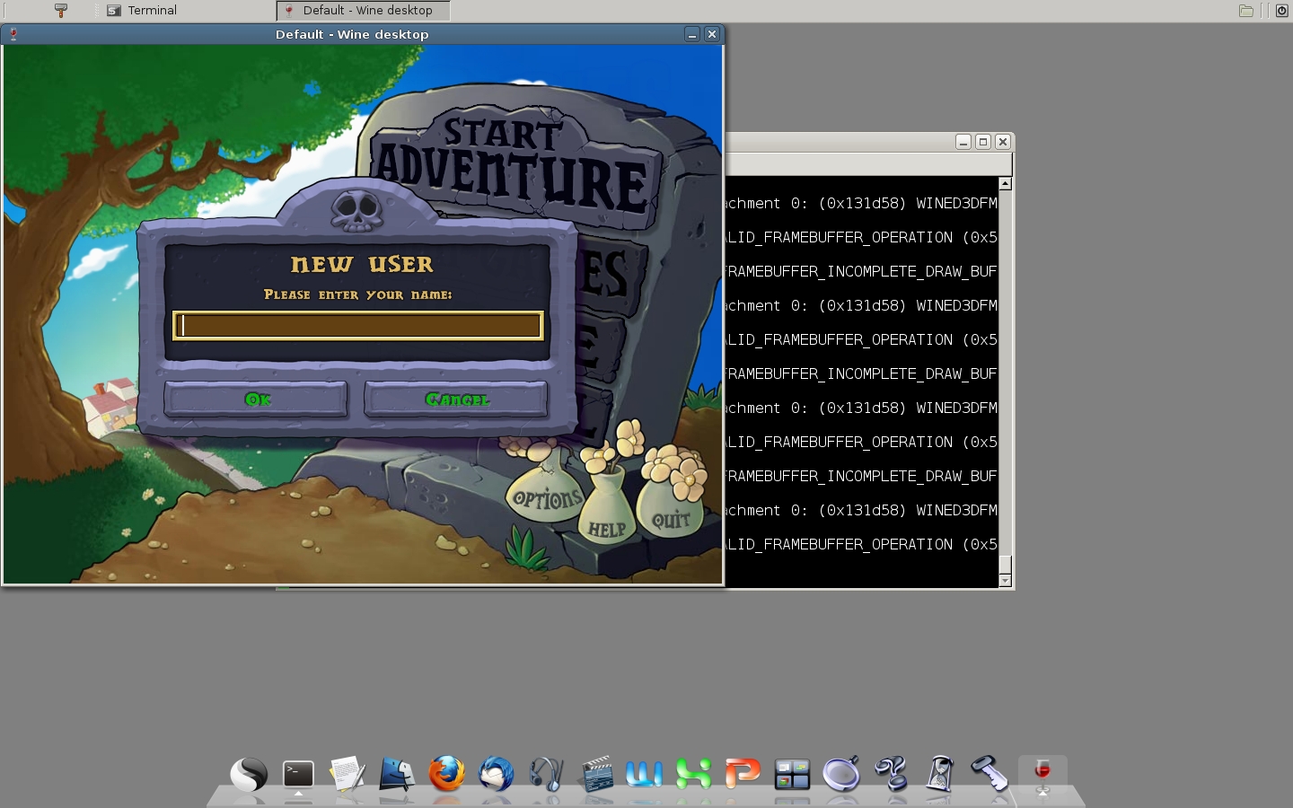Click the wine glass dock icon
This screenshot has width=1293, height=808.
tap(1042, 772)
